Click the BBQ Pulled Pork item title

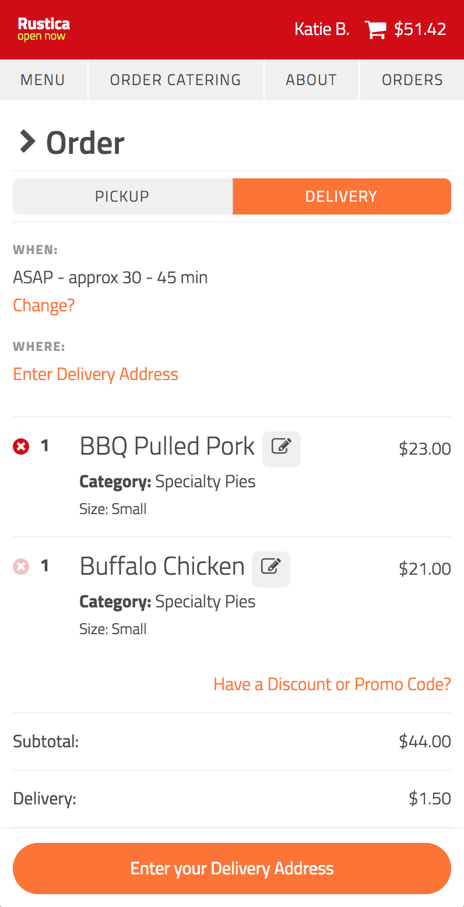coord(167,447)
